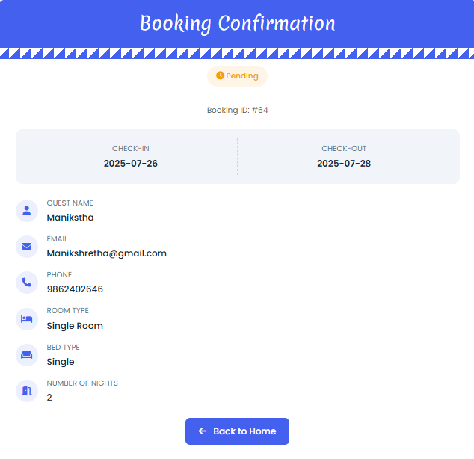Viewport: 474px width, 459px height.
Task: Click the email envelope icon
Action: point(27,246)
